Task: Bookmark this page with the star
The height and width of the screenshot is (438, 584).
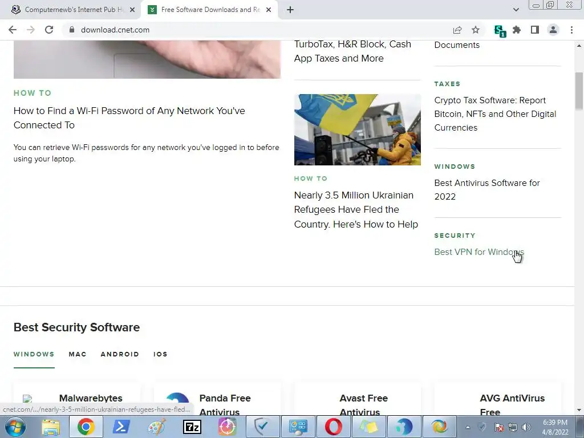Action: [x=476, y=30]
